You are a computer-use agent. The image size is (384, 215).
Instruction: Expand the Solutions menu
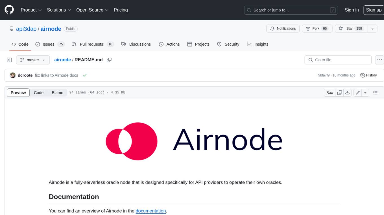pos(59,10)
